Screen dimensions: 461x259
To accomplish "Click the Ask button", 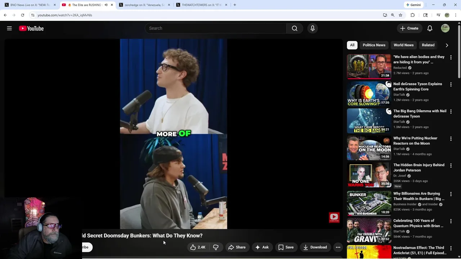I will [262, 247].
